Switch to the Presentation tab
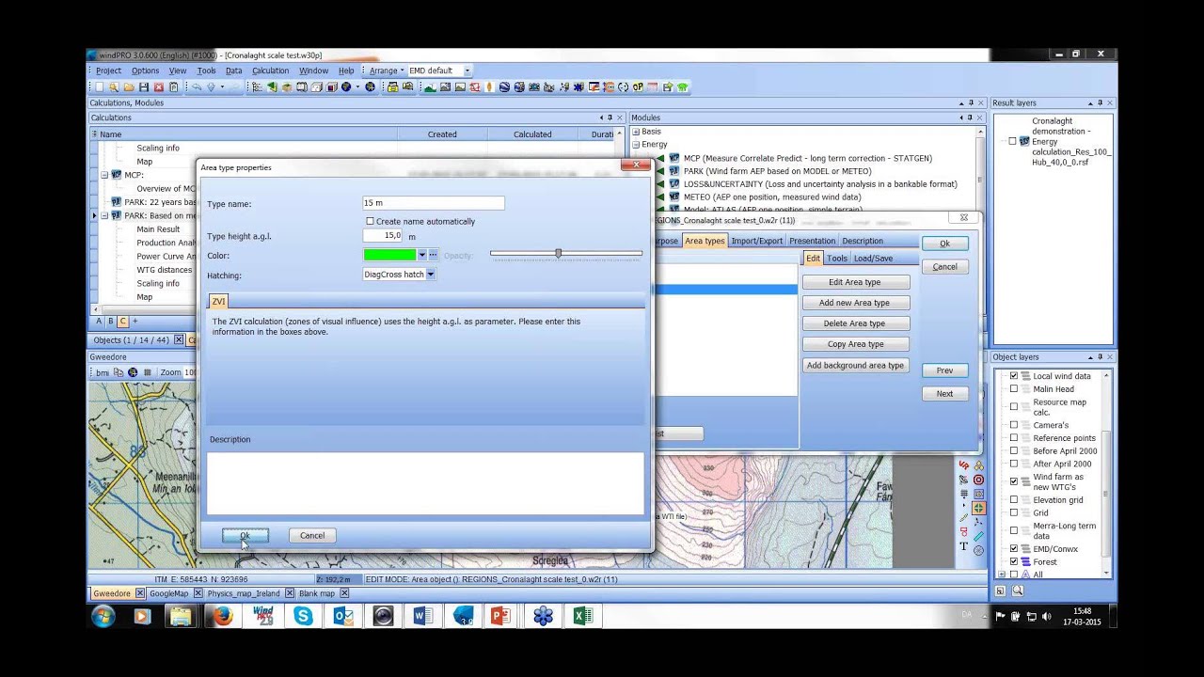 click(x=812, y=241)
